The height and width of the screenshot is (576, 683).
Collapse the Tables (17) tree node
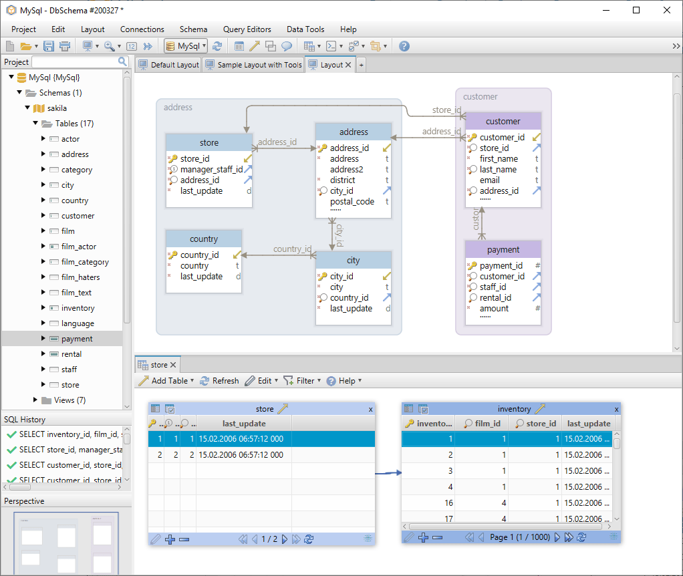tap(35, 123)
